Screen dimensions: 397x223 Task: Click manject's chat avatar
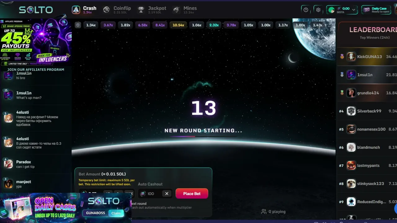8,183
